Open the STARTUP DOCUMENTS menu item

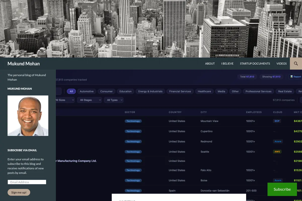[x=255, y=64]
